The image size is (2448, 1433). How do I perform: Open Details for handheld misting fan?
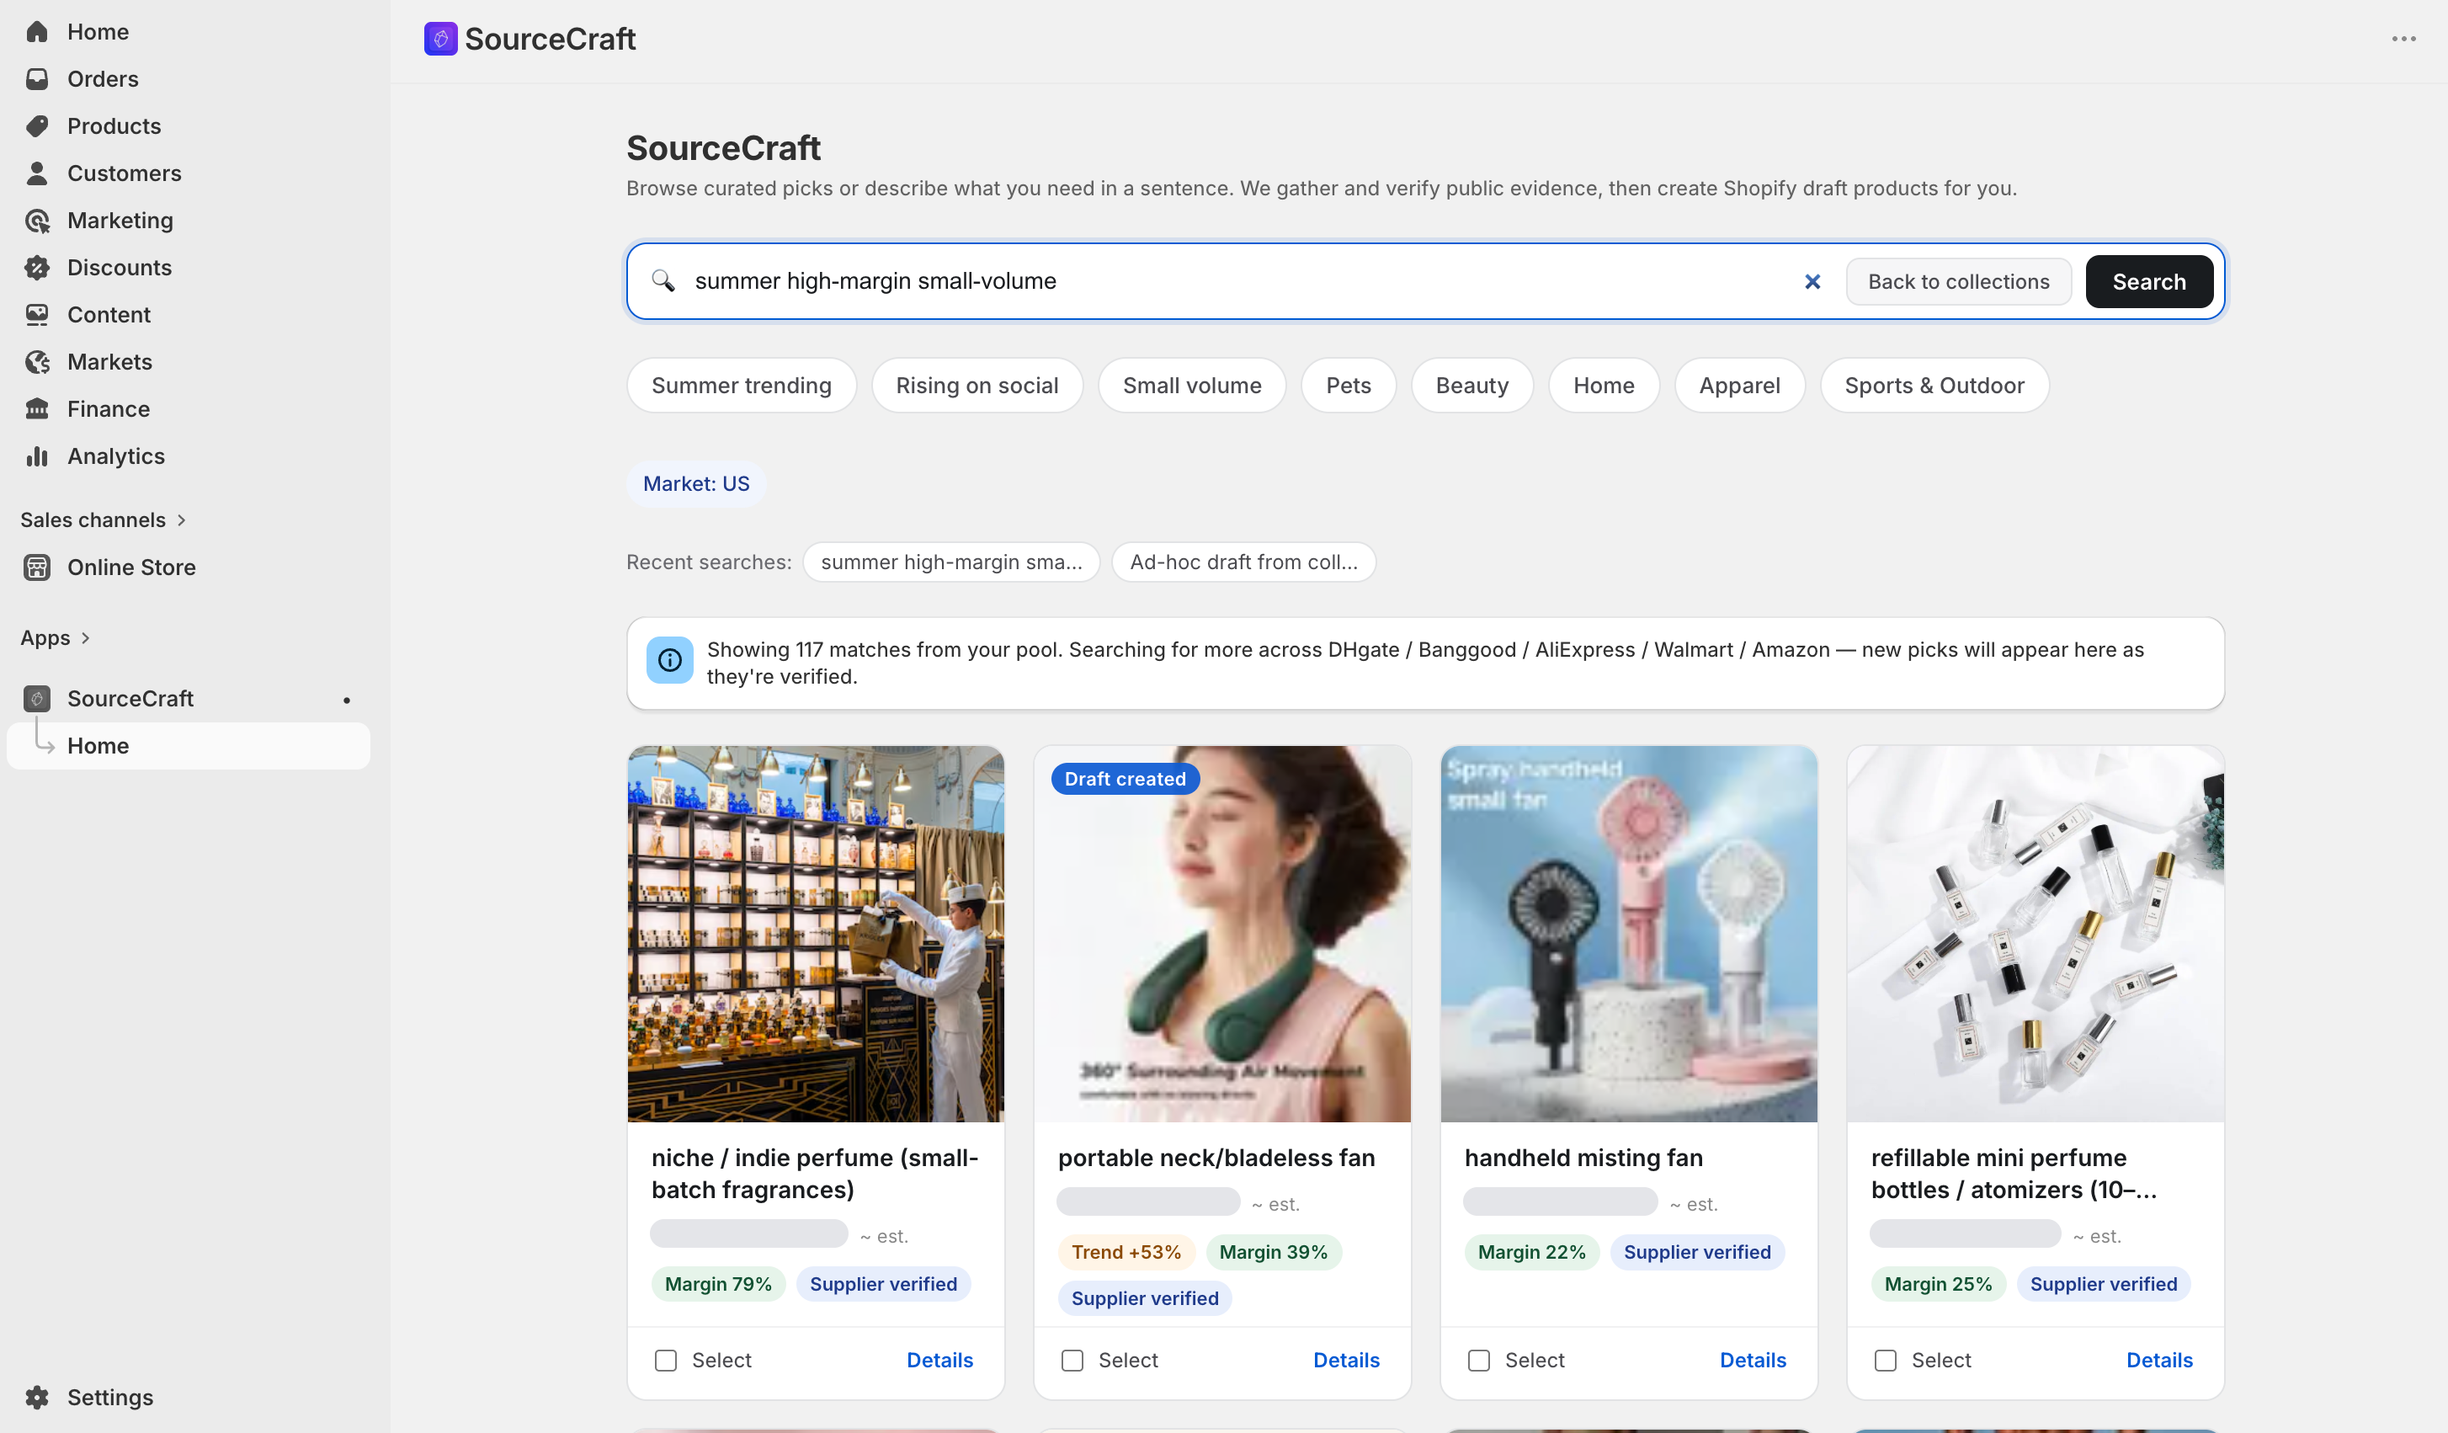pyautogui.click(x=1753, y=1360)
